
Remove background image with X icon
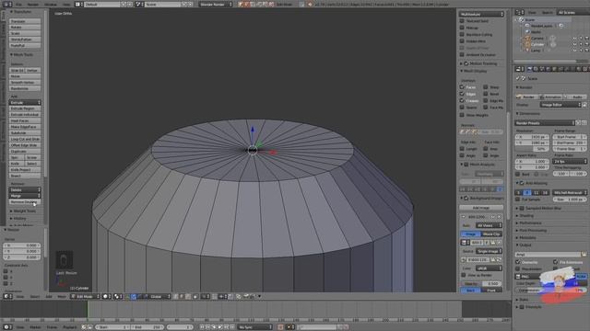[x=500, y=217]
